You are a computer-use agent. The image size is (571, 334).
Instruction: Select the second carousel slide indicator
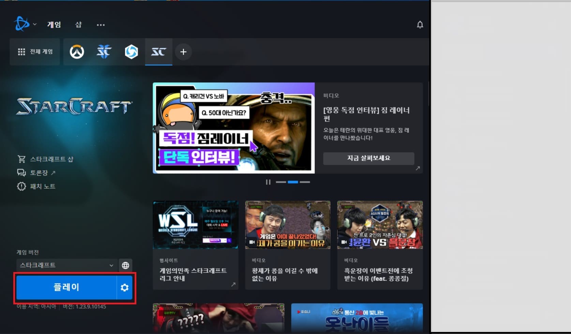pyautogui.click(x=293, y=182)
